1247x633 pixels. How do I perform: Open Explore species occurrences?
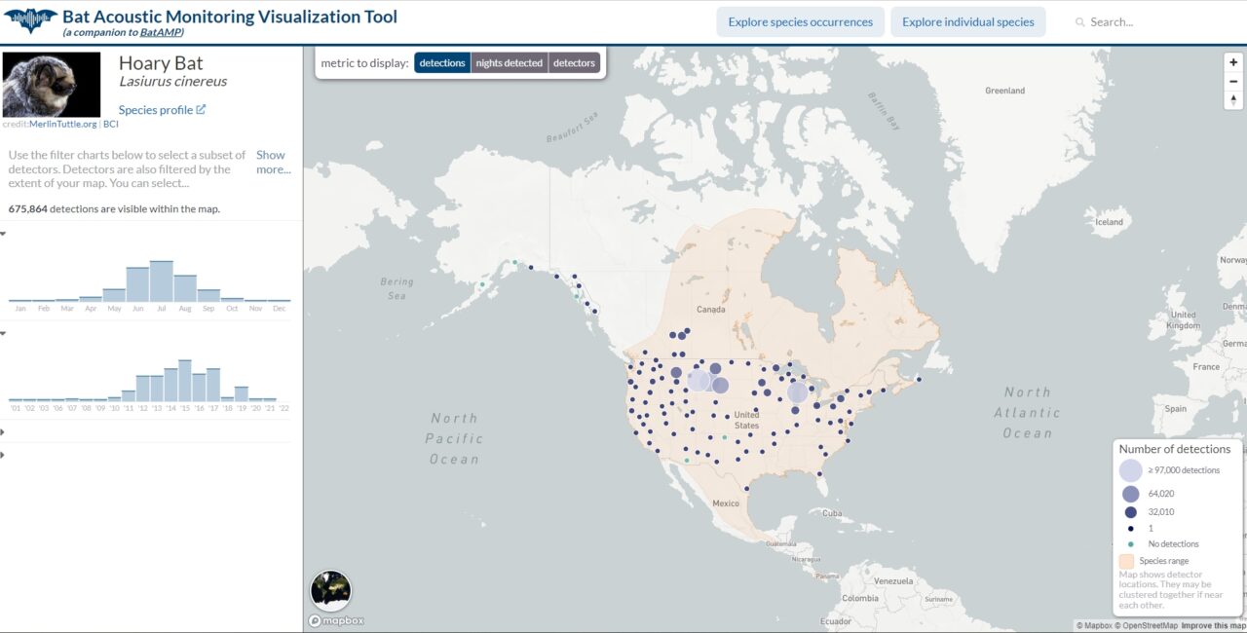coord(800,21)
